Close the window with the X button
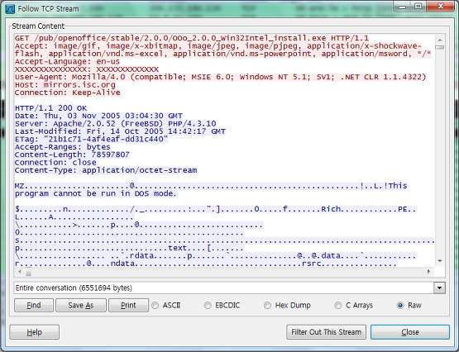Screen dimensions: 459x352 click(441, 7)
